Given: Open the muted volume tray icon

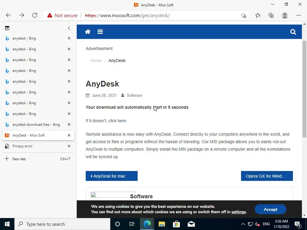Looking at the screenshot, I should point(258,224).
